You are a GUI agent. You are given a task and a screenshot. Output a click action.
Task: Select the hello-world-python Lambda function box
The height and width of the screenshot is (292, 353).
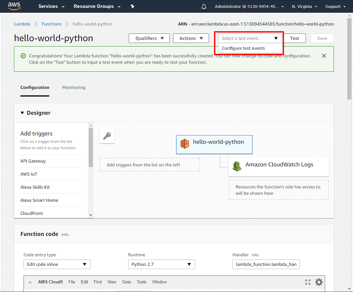coord(214,145)
